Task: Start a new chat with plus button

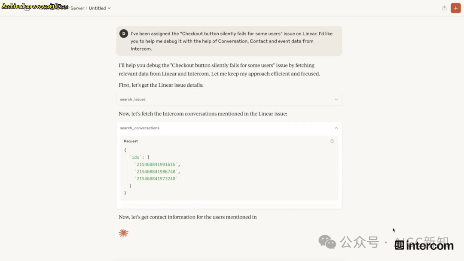Action: [x=455, y=8]
